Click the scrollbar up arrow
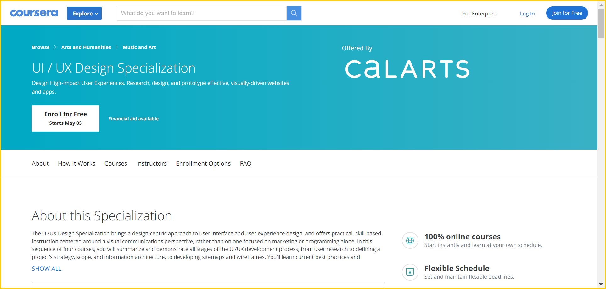Image resolution: width=606 pixels, height=289 pixels. (x=601, y=5)
